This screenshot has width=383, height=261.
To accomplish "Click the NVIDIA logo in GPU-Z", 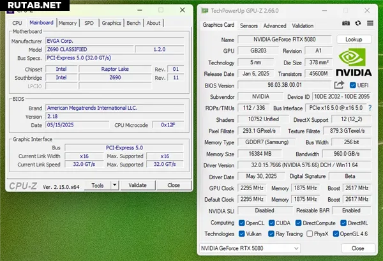I will click(x=354, y=62).
